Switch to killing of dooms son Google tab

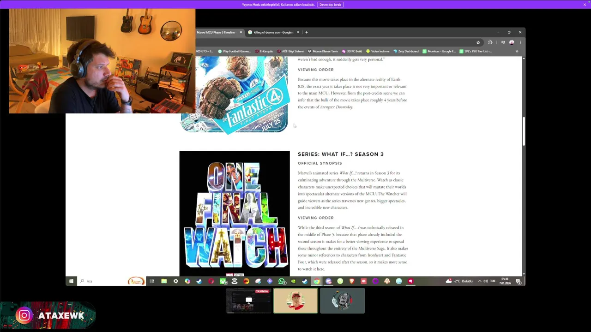(273, 32)
